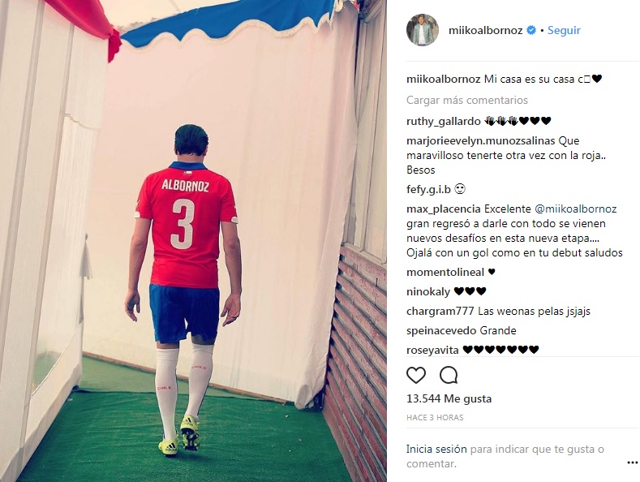Open chargram777 commenter profile

coord(440,312)
